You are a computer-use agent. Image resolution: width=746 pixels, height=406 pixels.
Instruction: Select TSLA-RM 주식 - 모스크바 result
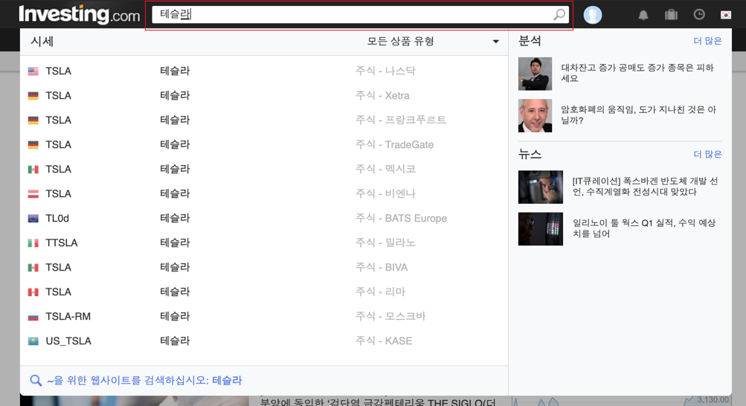[x=264, y=317]
